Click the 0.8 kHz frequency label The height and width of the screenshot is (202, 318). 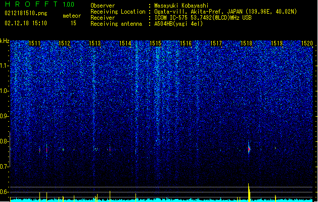click(x=5, y=141)
